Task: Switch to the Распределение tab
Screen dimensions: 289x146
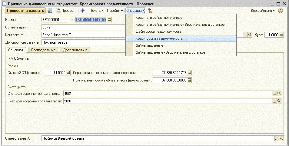Action: (43, 50)
